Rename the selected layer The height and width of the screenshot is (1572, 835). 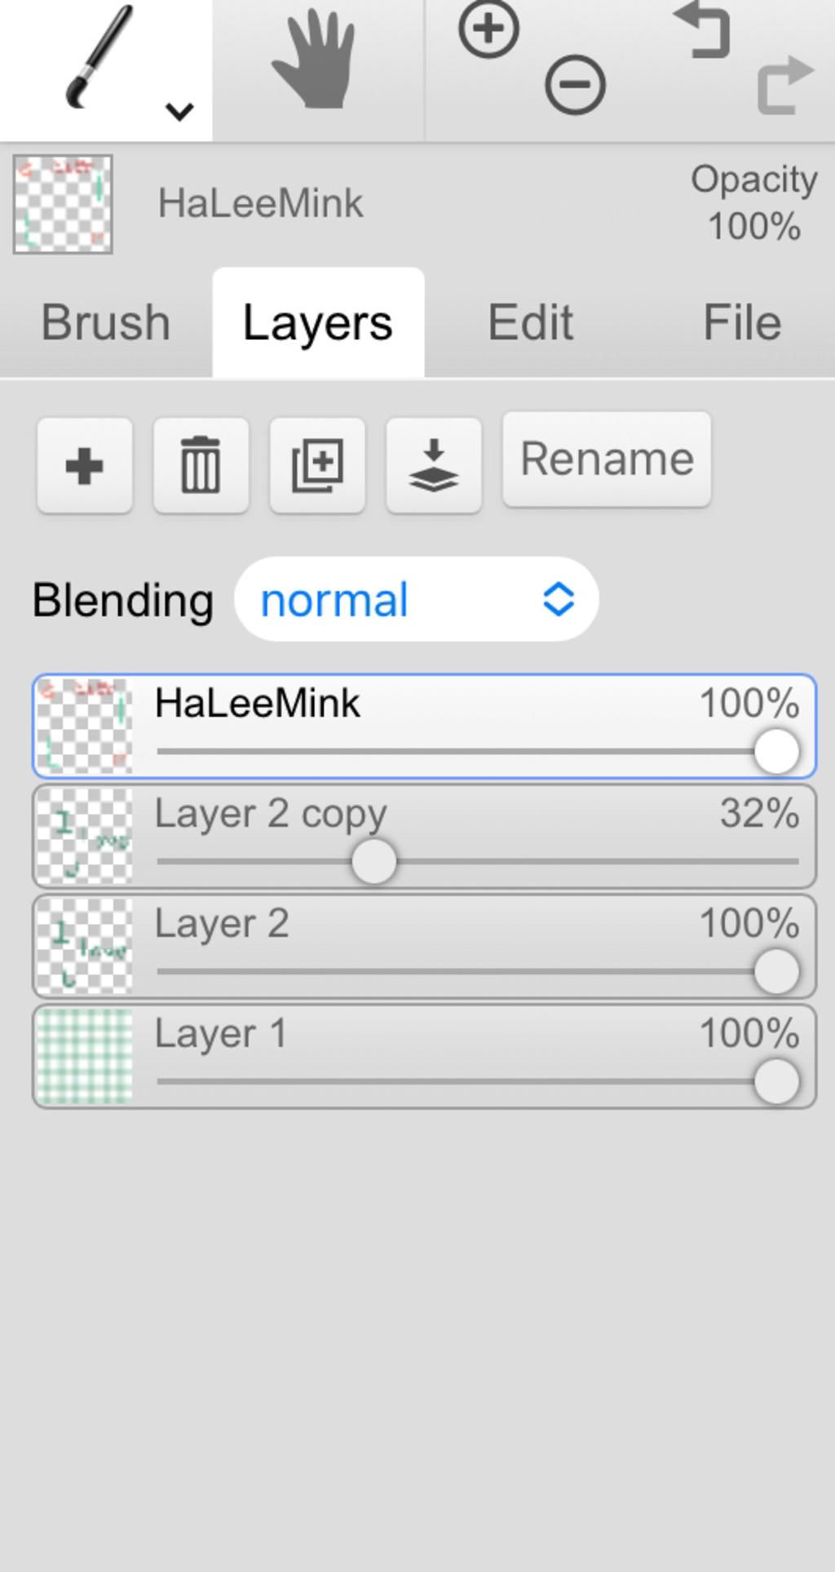coord(607,460)
